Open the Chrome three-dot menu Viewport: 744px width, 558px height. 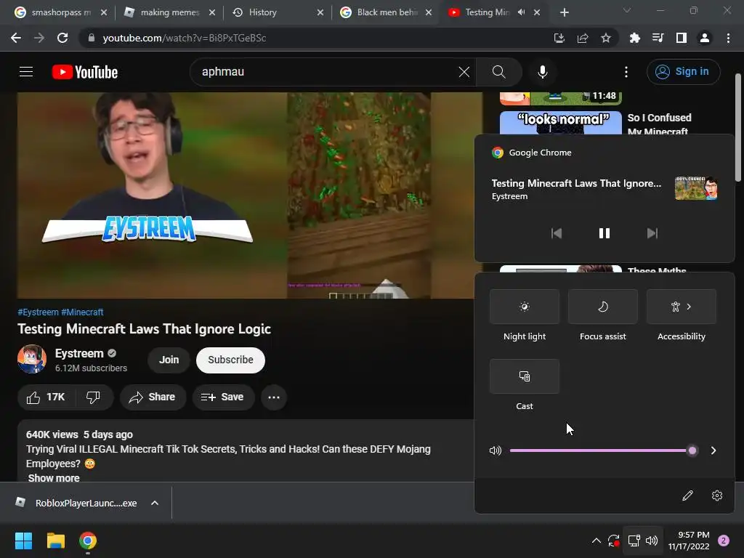[x=728, y=38]
